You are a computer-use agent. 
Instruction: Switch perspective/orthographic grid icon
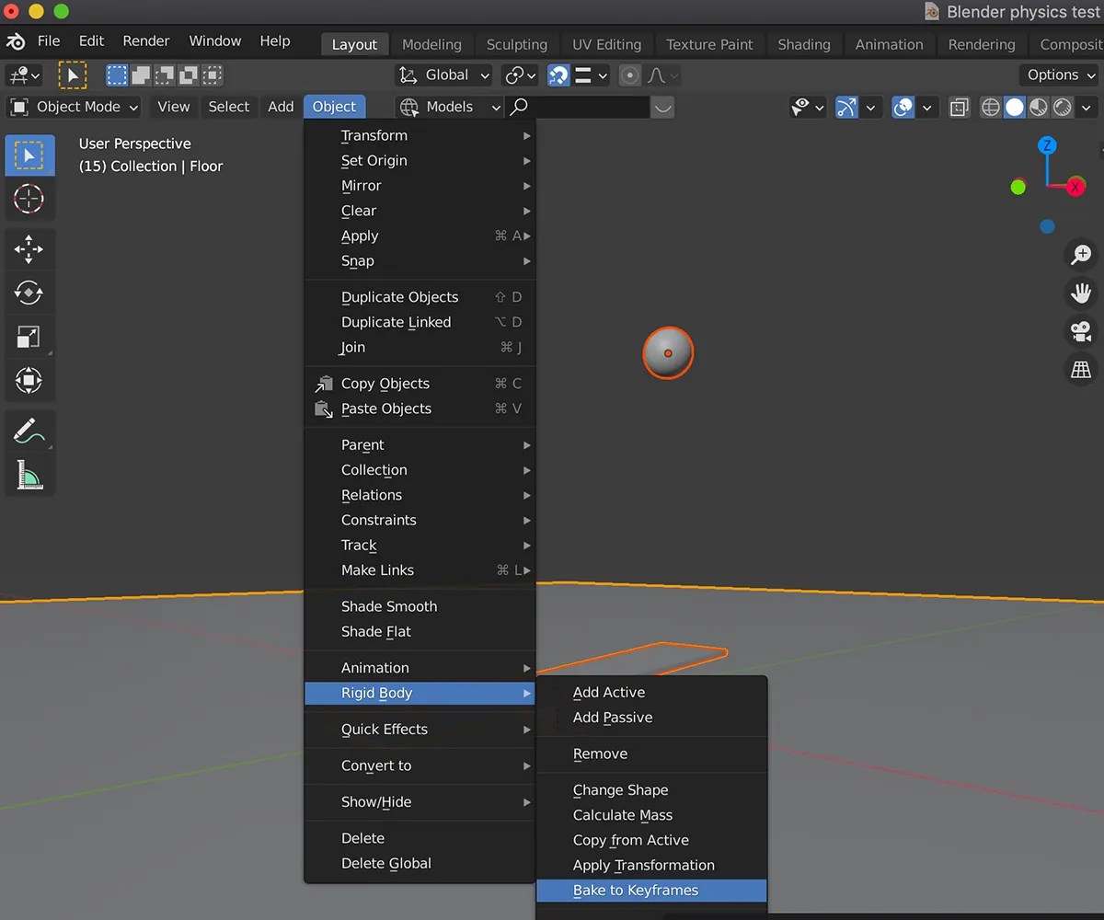coord(1081,370)
